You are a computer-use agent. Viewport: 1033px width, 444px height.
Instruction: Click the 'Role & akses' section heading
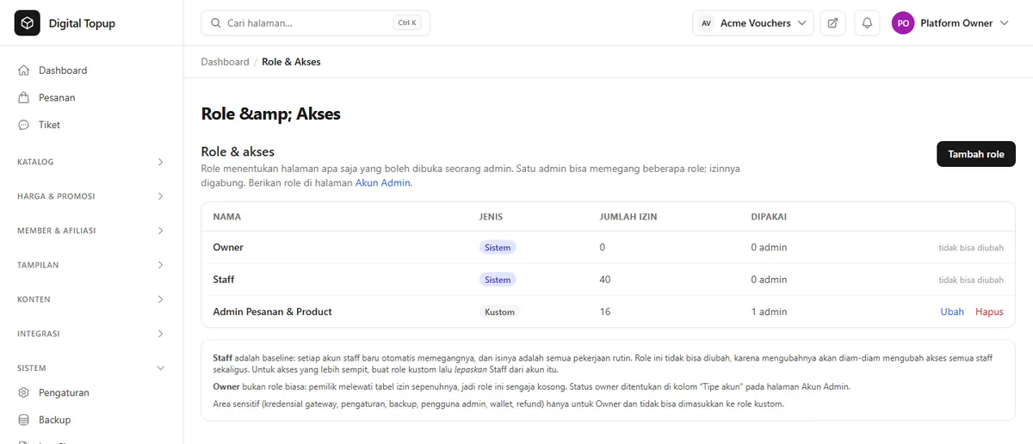pos(238,151)
